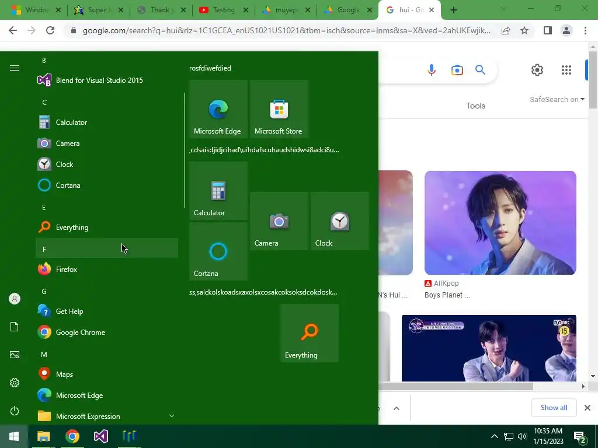The width and height of the screenshot is (598, 448).
Task: Open Everything search from app list
Action: click(107, 228)
